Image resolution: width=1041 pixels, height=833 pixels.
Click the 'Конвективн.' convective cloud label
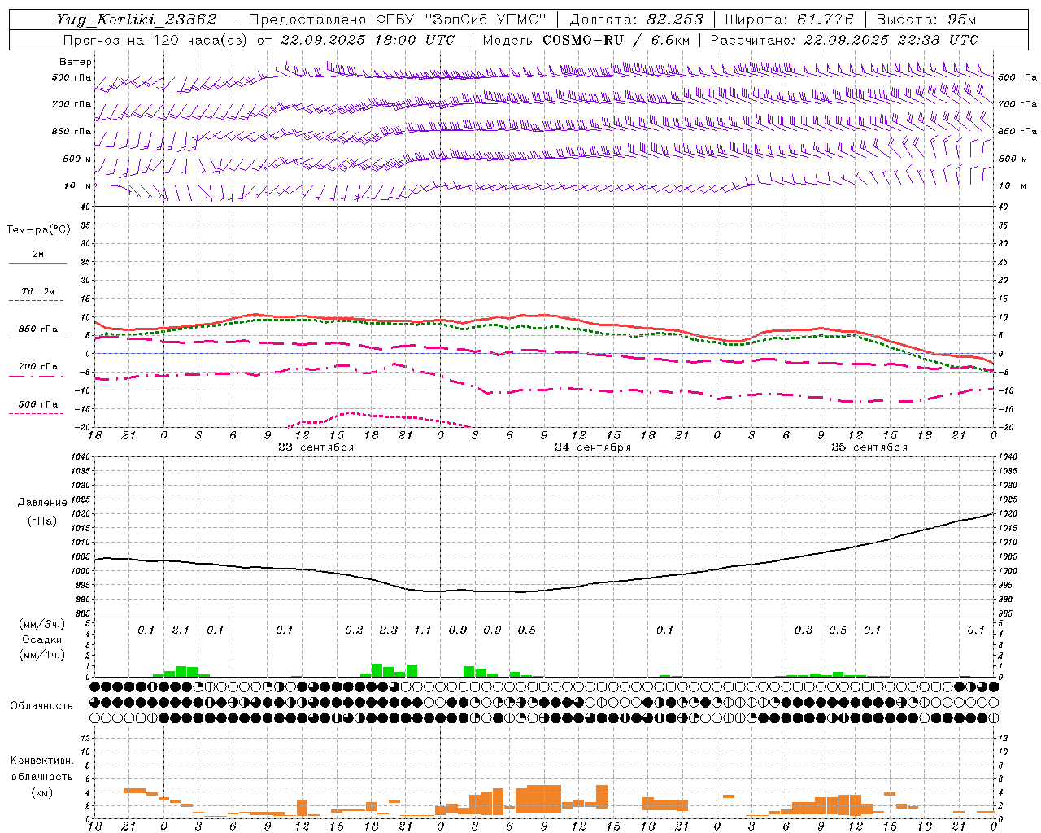(41, 761)
